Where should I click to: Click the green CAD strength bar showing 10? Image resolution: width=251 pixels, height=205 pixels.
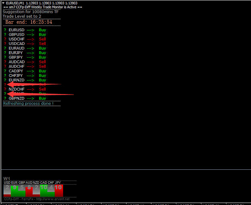pyautogui.click(x=44, y=191)
